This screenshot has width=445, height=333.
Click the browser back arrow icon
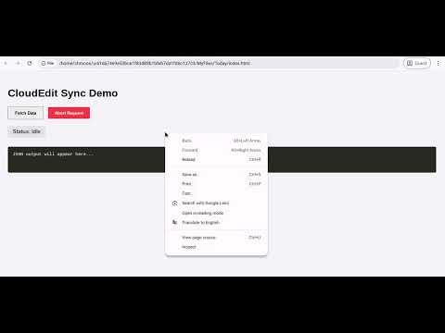pyautogui.click(x=6, y=63)
